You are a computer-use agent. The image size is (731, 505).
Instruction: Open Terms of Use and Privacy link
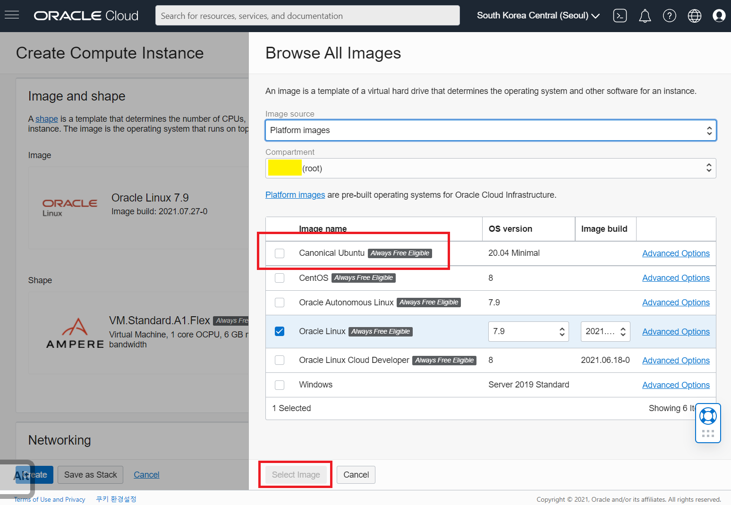tap(50, 499)
